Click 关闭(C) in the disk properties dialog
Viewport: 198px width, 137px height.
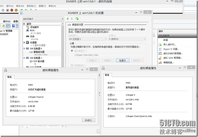pyautogui.click(x=88, y=120)
